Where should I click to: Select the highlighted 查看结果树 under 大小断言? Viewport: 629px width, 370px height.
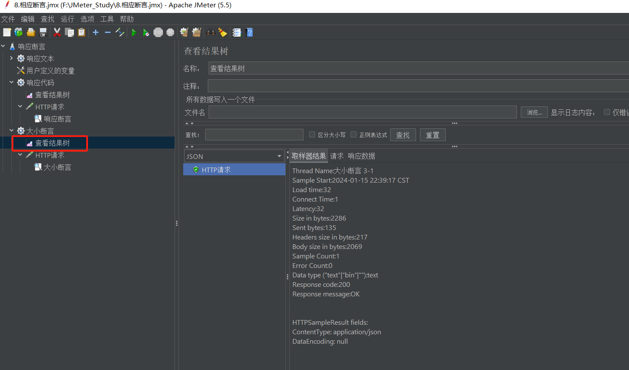(52, 143)
